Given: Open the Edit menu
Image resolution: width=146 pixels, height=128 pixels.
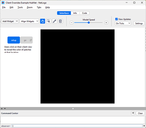Looking at the screenshot, I should coord(12,7).
